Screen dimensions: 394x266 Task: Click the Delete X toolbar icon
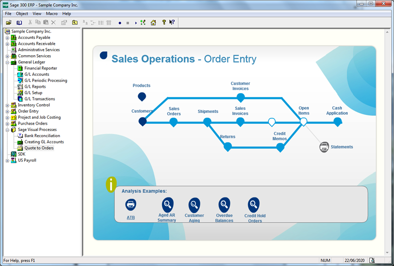(x=54, y=23)
